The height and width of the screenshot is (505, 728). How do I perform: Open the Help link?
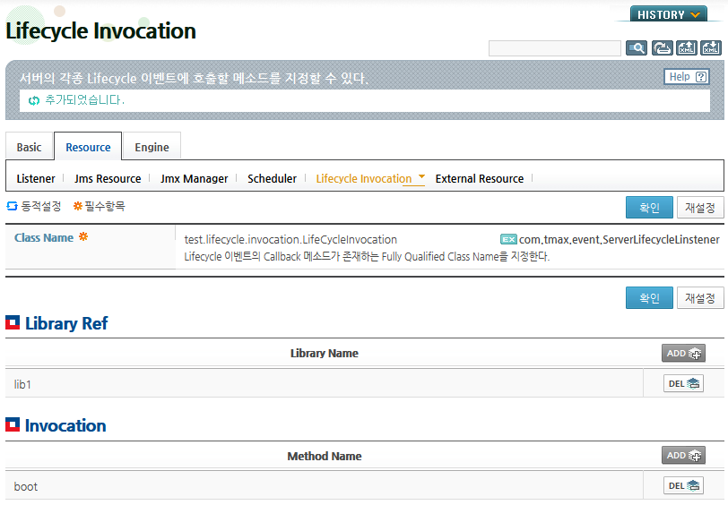click(x=687, y=76)
